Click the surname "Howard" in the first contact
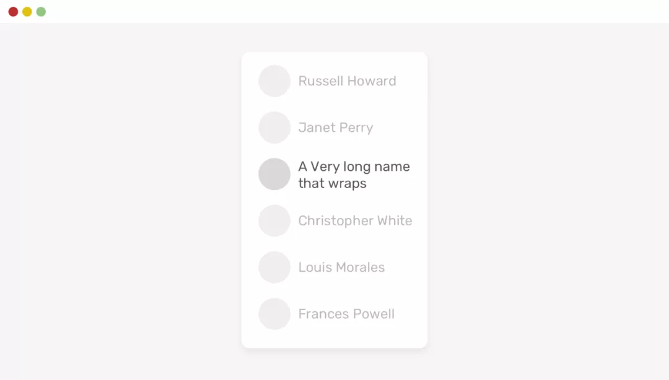 (x=372, y=81)
